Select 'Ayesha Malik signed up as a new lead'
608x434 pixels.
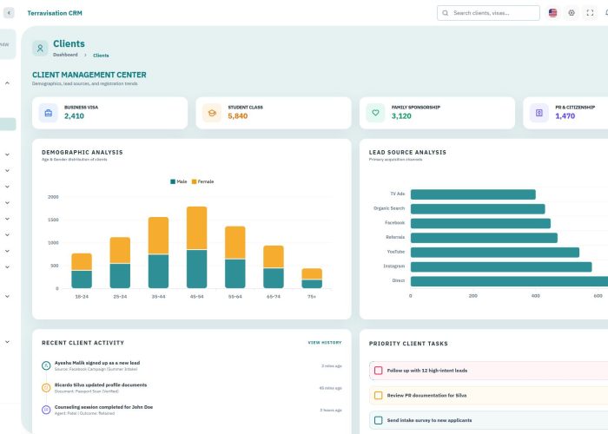pyautogui.click(x=97, y=363)
